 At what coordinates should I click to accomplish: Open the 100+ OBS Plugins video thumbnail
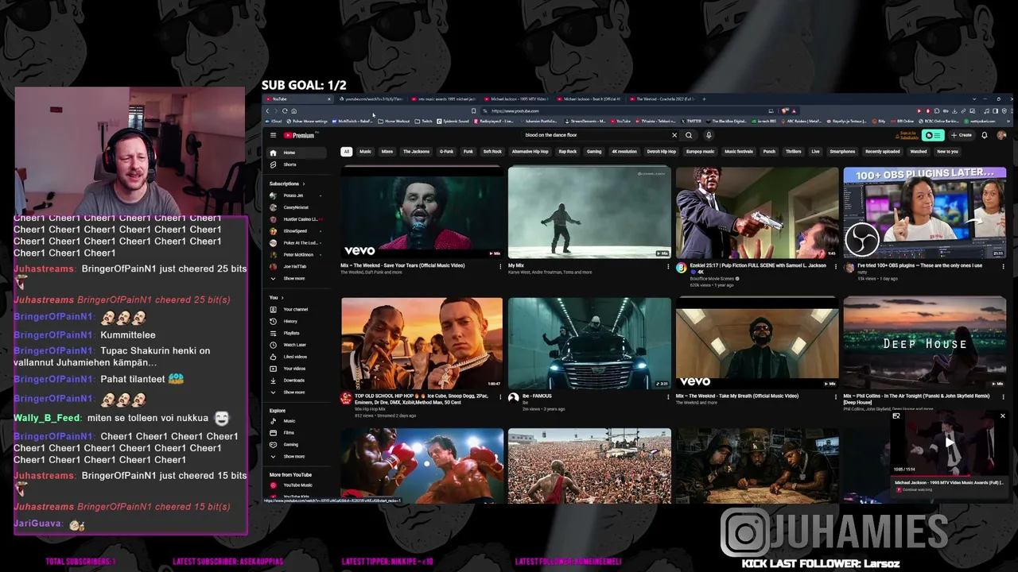click(x=925, y=211)
